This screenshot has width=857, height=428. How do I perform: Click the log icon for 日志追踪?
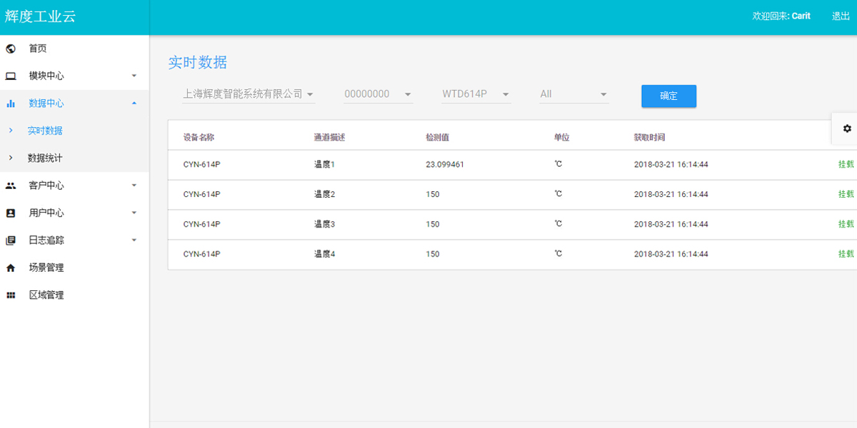pyautogui.click(x=11, y=240)
